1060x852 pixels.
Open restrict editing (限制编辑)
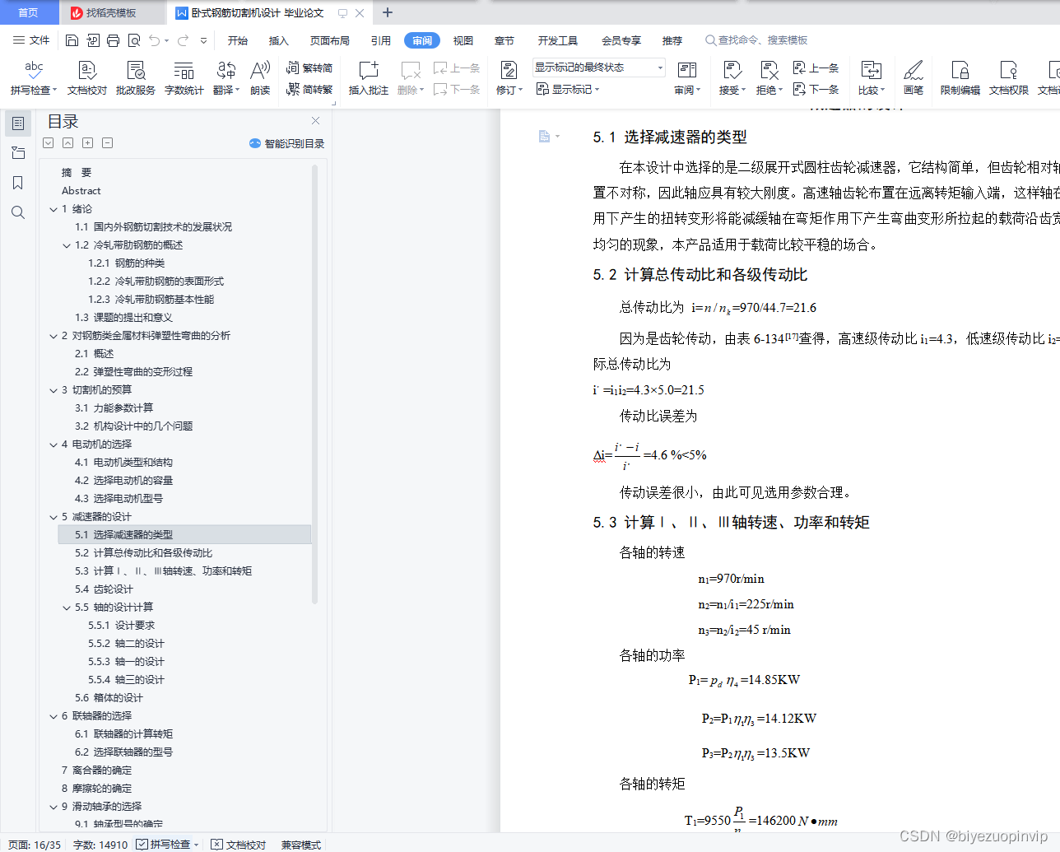[x=960, y=77]
